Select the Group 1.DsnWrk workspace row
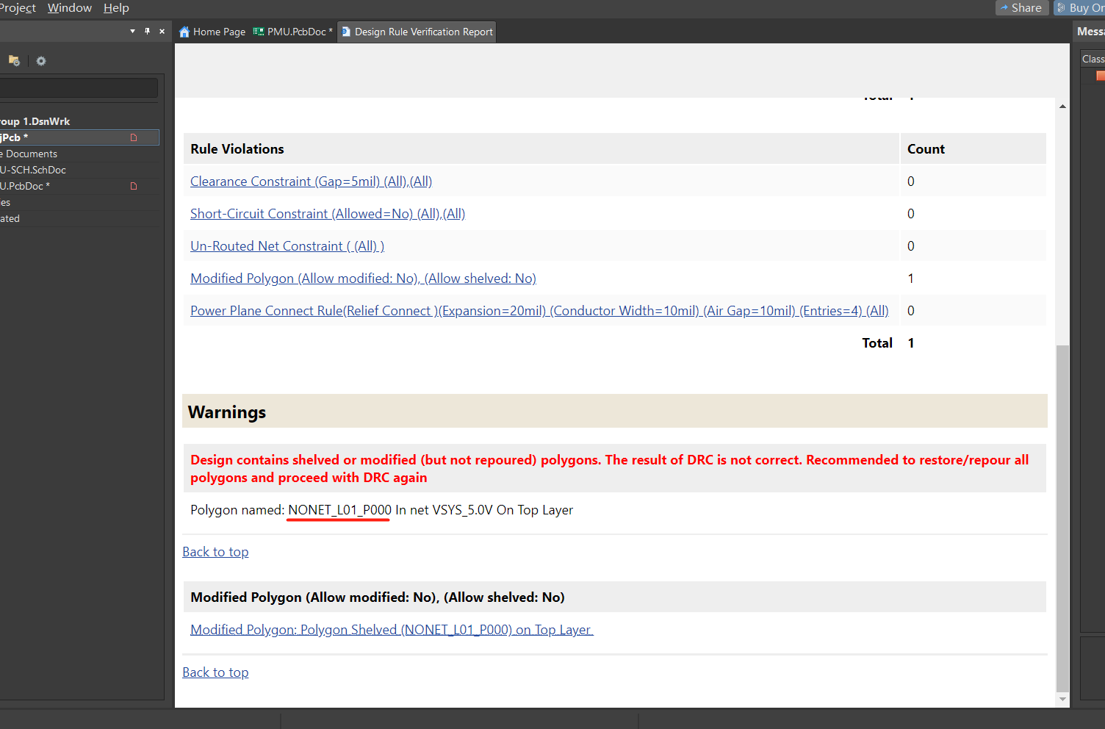This screenshot has height=729, width=1105. (x=79, y=121)
